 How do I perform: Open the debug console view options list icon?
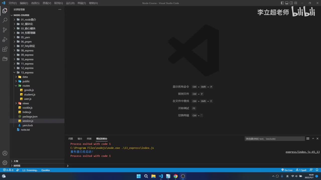point(308,138)
